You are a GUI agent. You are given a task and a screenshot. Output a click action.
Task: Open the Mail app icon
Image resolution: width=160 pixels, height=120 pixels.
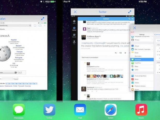click(80, 110)
